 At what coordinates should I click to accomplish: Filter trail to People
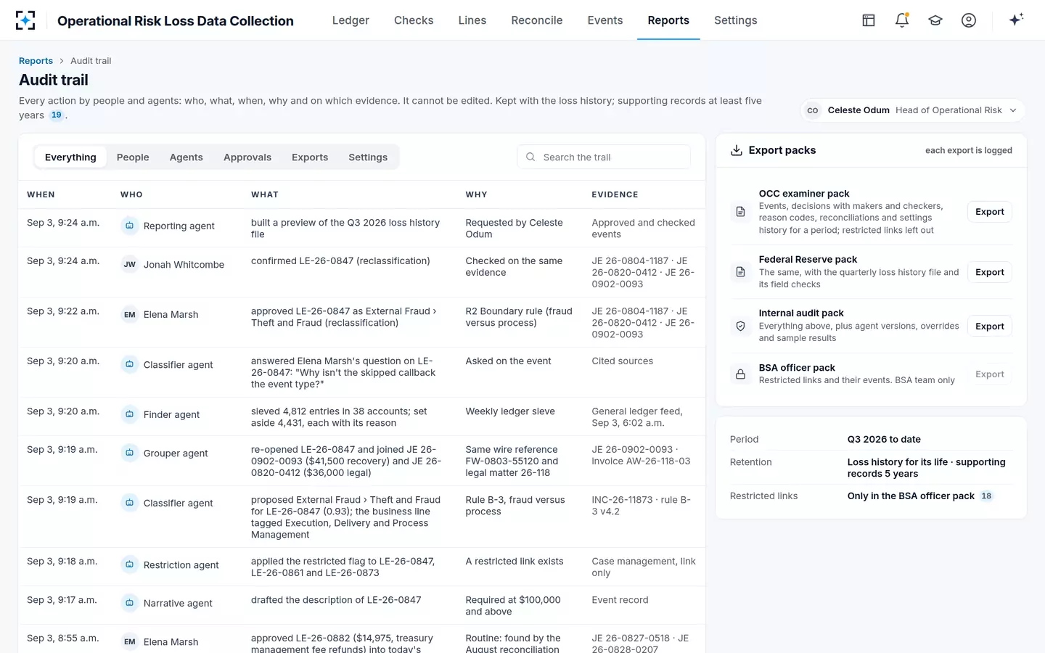[133, 157]
